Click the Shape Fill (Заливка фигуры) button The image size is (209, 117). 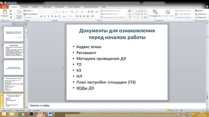[x=184, y=11]
